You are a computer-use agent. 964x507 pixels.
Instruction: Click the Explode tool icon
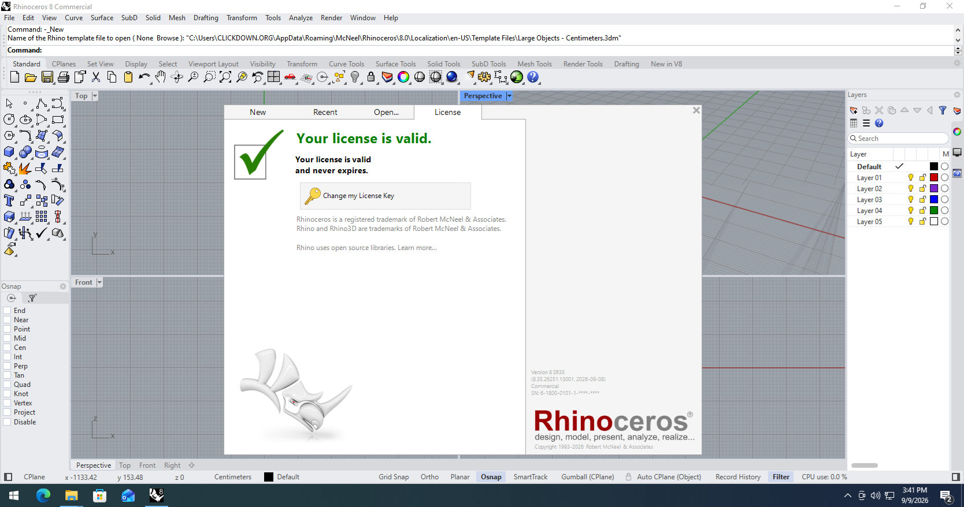pos(25,168)
